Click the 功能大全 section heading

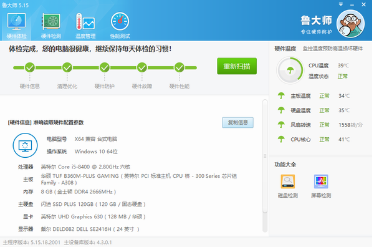285,165
